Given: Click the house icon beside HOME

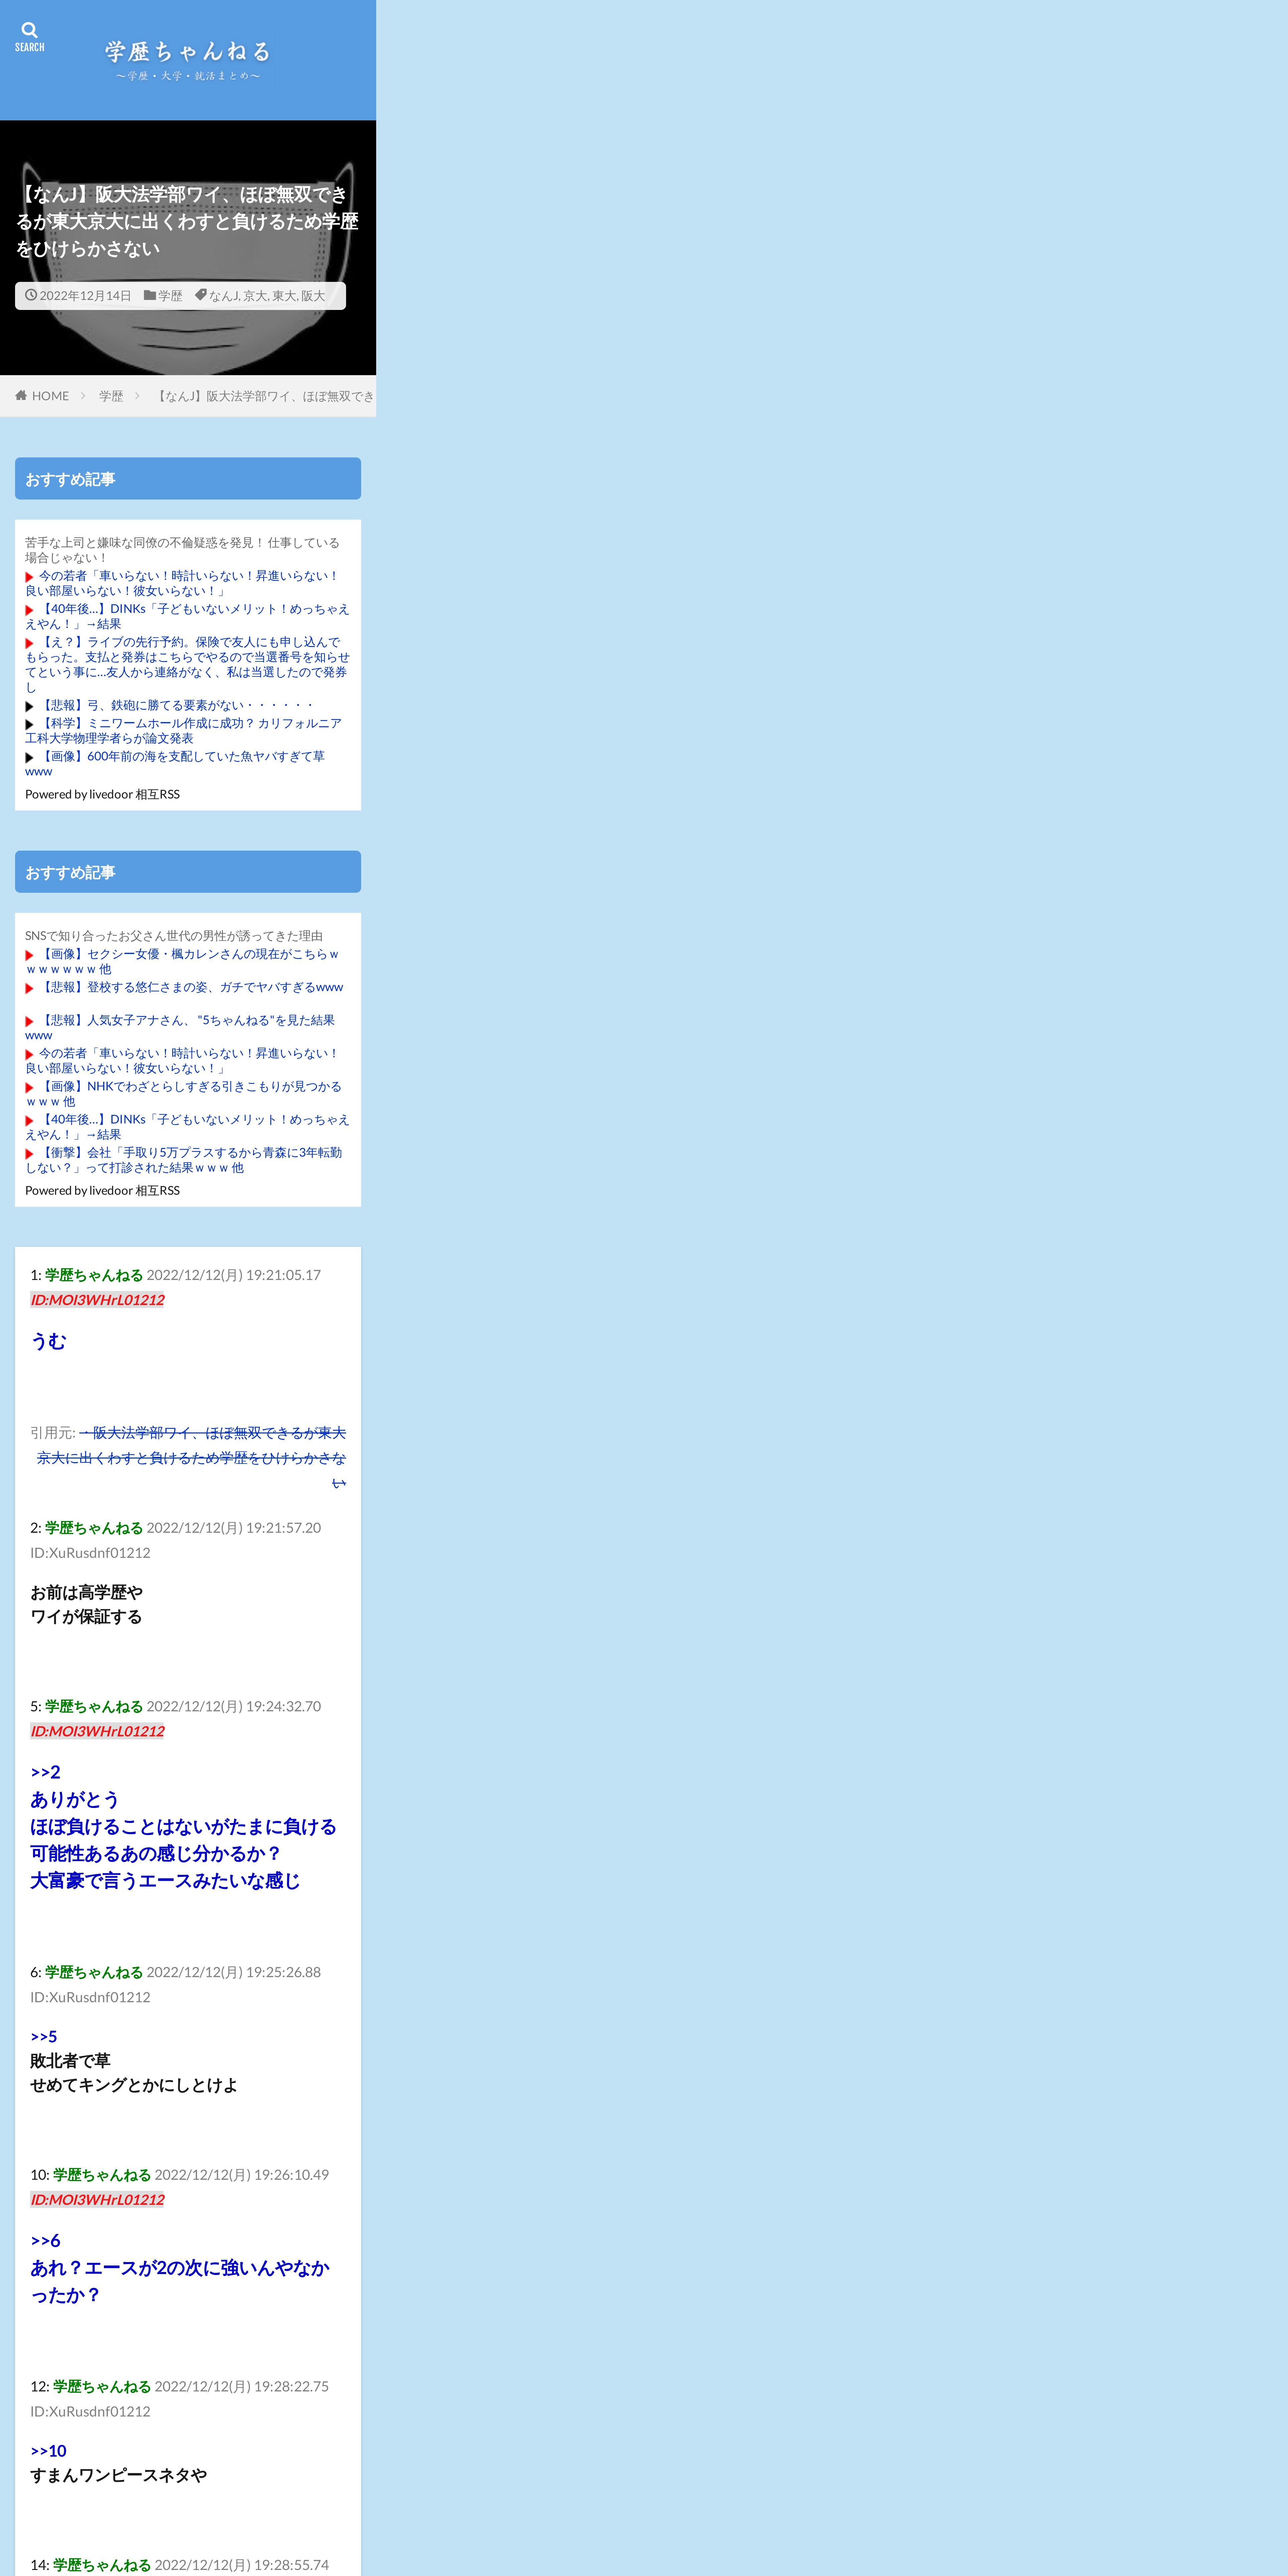Looking at the screenshot, I should pyautogui.click(x=21, y=396).
